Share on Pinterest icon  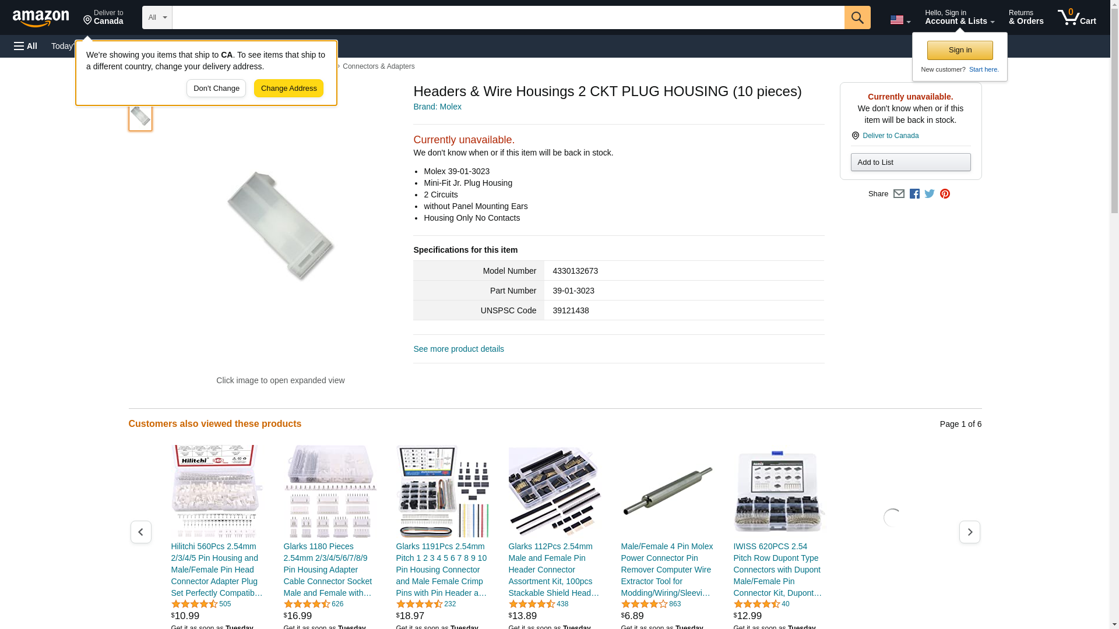tap(945, 194)
